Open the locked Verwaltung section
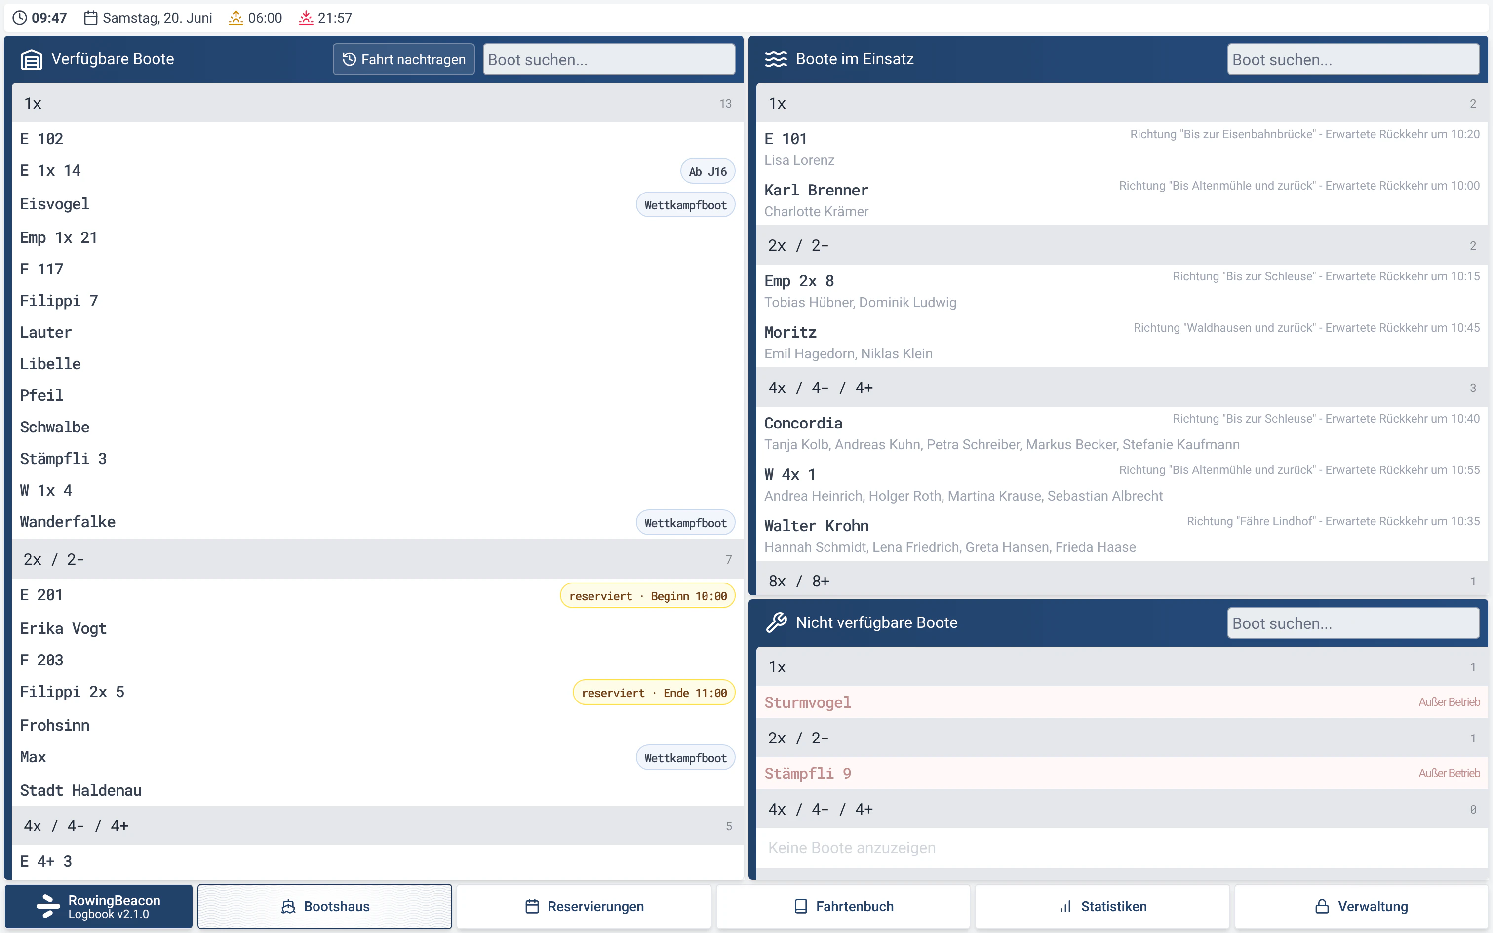 pyautogui.click(x=1362, y=906)
